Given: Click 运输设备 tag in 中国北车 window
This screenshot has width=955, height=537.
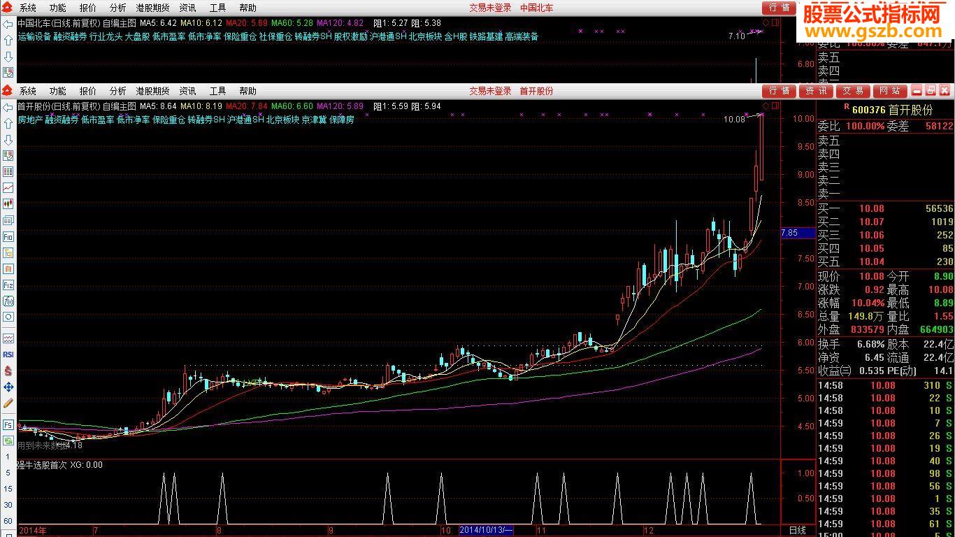Looking at the screenshot, I should (x=34, y=36).
